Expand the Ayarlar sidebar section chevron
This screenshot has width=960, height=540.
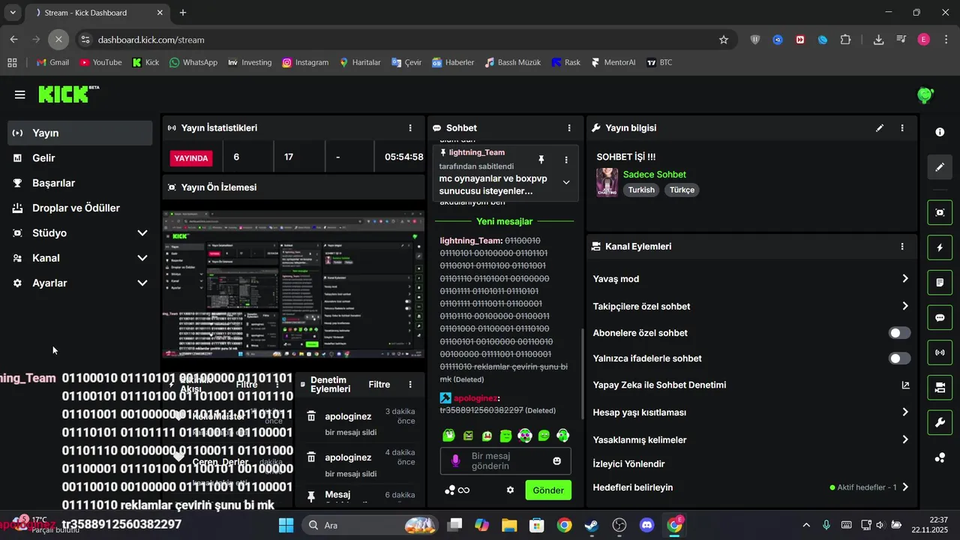[142, 283]
